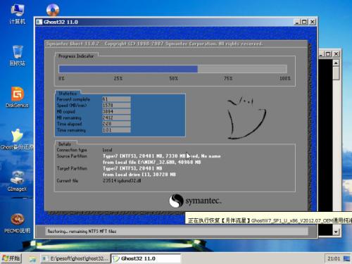Launch DiskGenius from the desktop

18,97
